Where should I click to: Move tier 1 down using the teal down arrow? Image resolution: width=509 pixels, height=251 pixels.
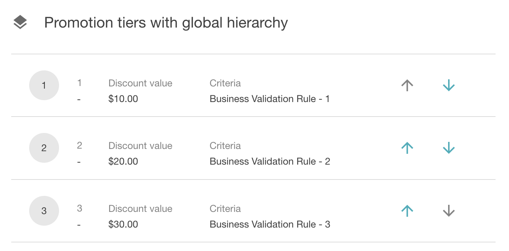(x=448, y=85)
